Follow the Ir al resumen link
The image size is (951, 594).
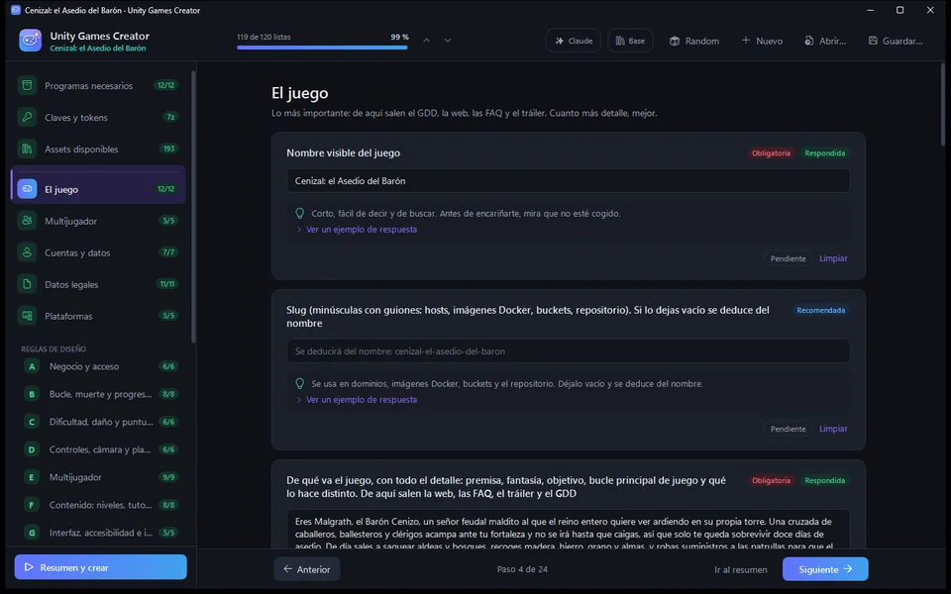tap(741, 570)
